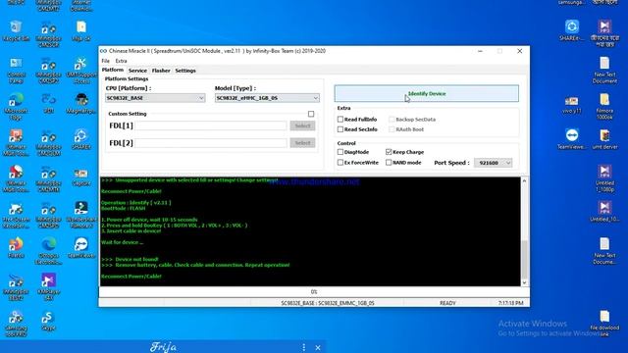Click the 7:17:18 PM status time
The image size is (628, 353).
pos(510,303)
